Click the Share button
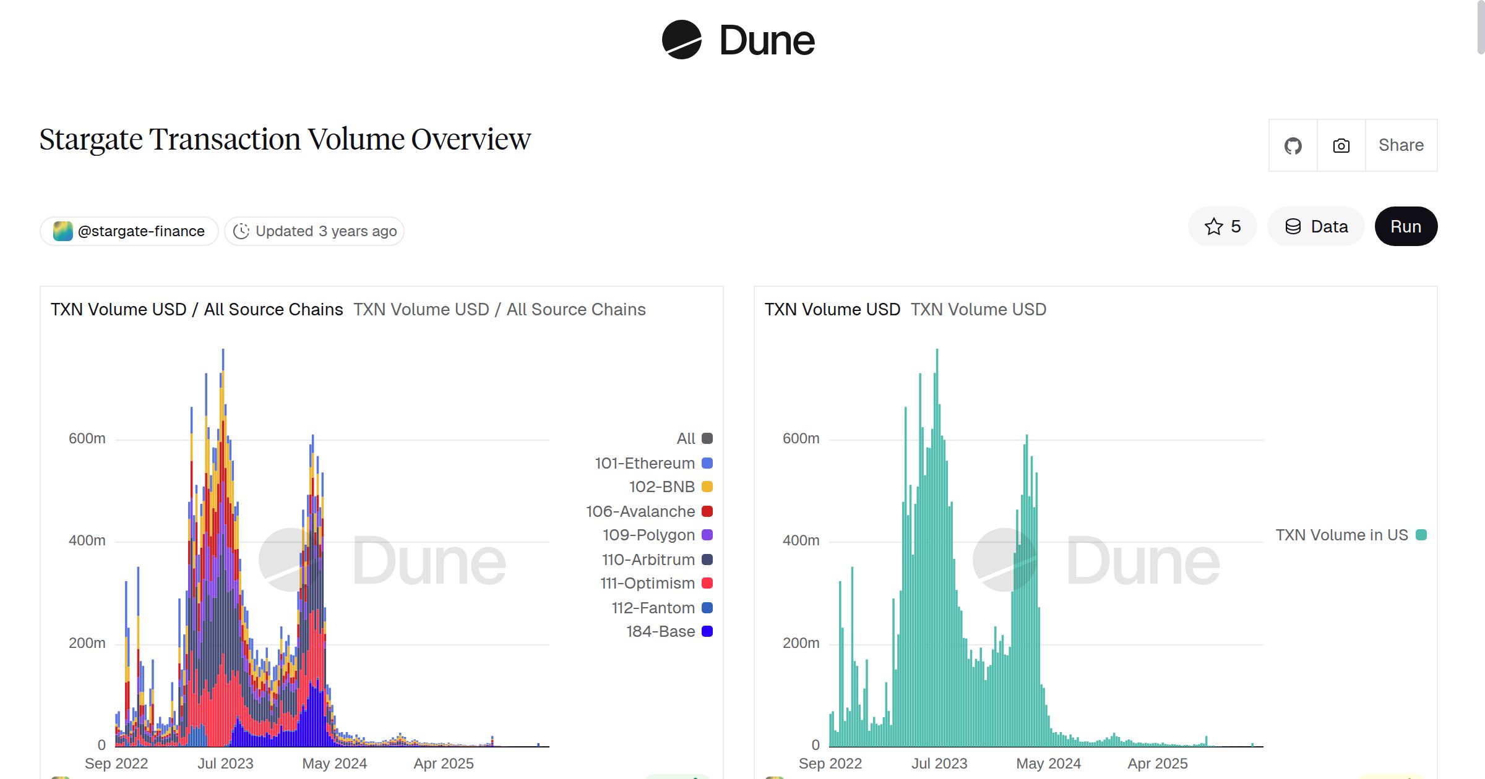 (x=1400, y=145)
